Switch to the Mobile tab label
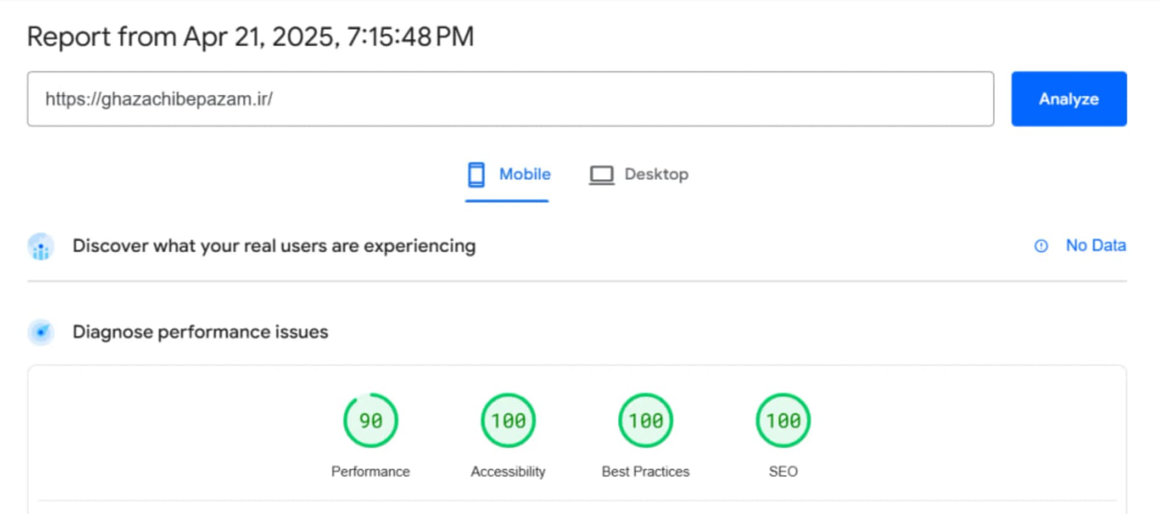Screen dimensions: 1159x514 [x=525, y=174]
